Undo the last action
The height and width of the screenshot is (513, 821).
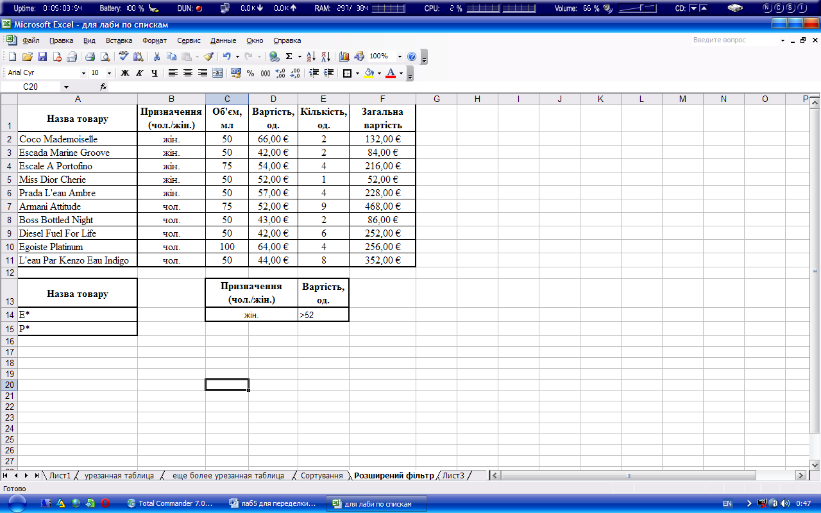227,56
